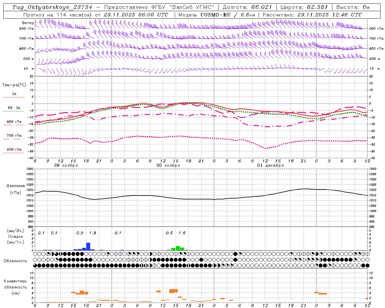Click the 01 декабря date label
The image size is (385, 308).
coord(270,165)
